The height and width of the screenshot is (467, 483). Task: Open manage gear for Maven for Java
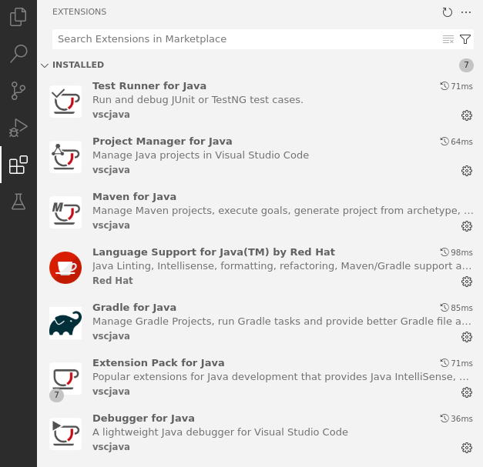coord(466,226)
